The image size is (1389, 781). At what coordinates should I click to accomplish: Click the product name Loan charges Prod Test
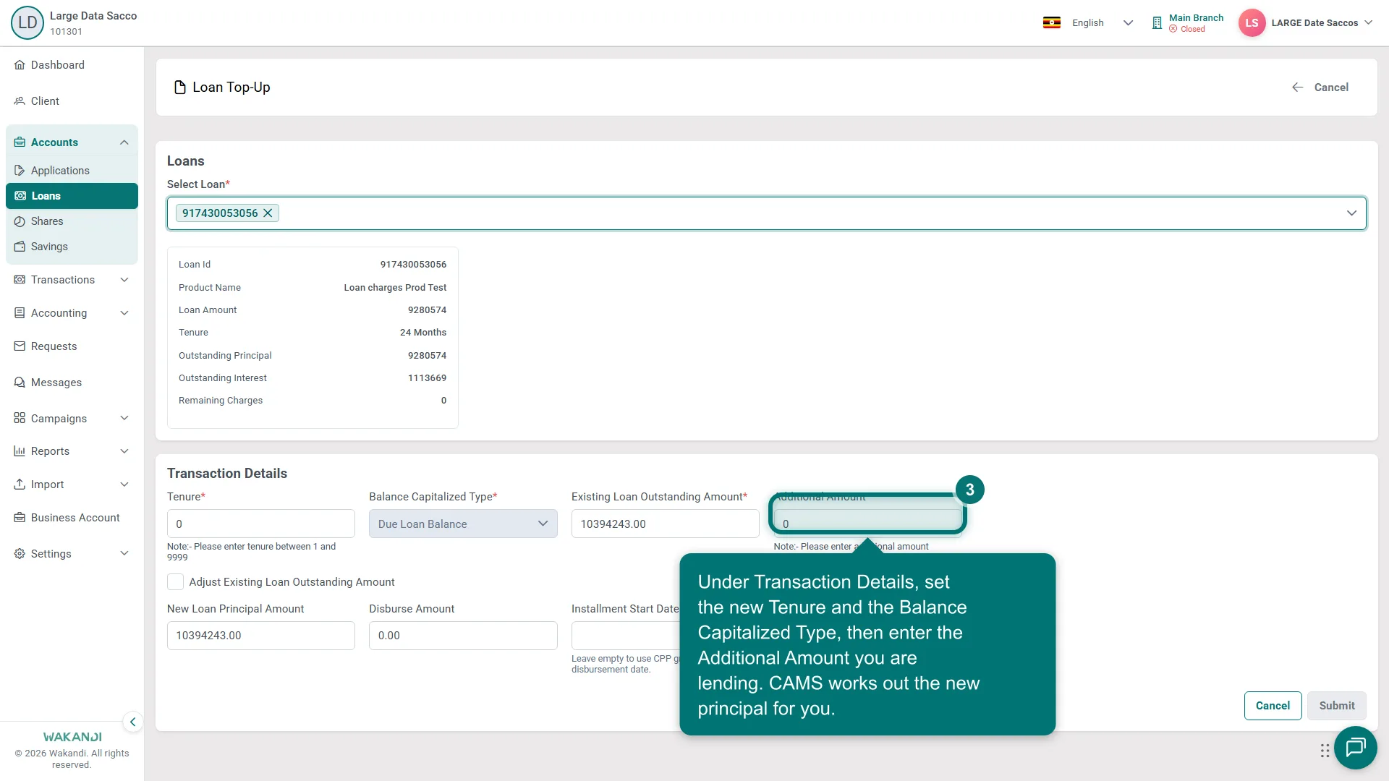tap(395, 288)
